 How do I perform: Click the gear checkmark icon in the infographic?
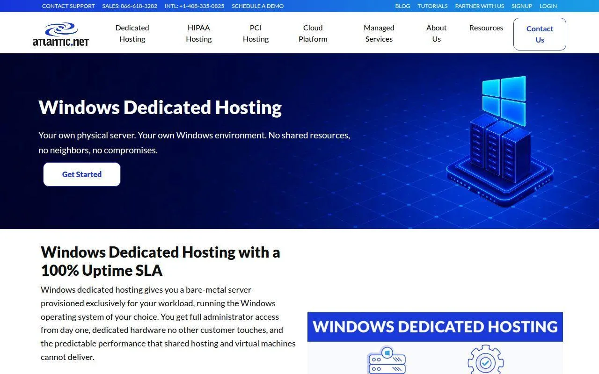(485, 360)
